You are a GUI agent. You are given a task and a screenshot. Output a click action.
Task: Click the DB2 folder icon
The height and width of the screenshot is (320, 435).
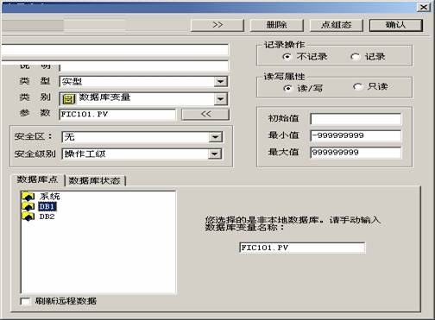[x=28, y=216]
